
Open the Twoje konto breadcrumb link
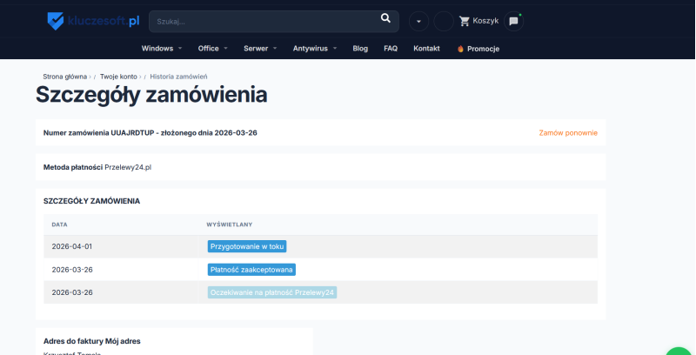click(x=118, y=77)
